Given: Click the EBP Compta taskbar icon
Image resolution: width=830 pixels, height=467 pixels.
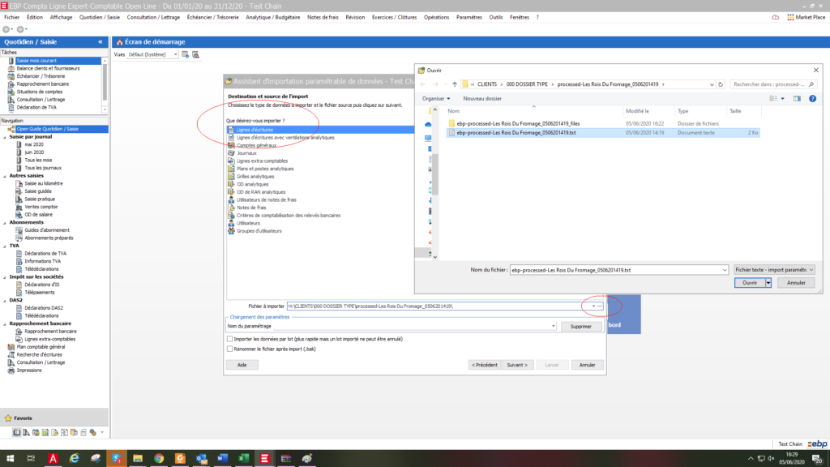Looking at the screenshot, I should [265, 459].
